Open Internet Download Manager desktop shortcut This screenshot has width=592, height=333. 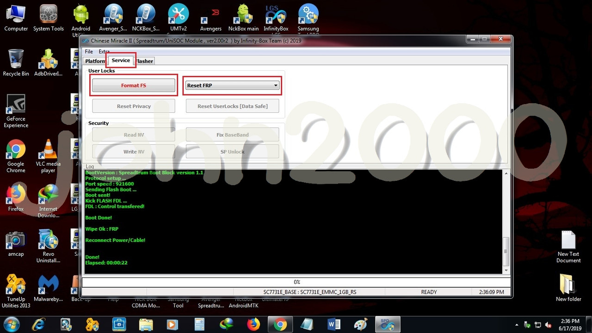(48, 201)
